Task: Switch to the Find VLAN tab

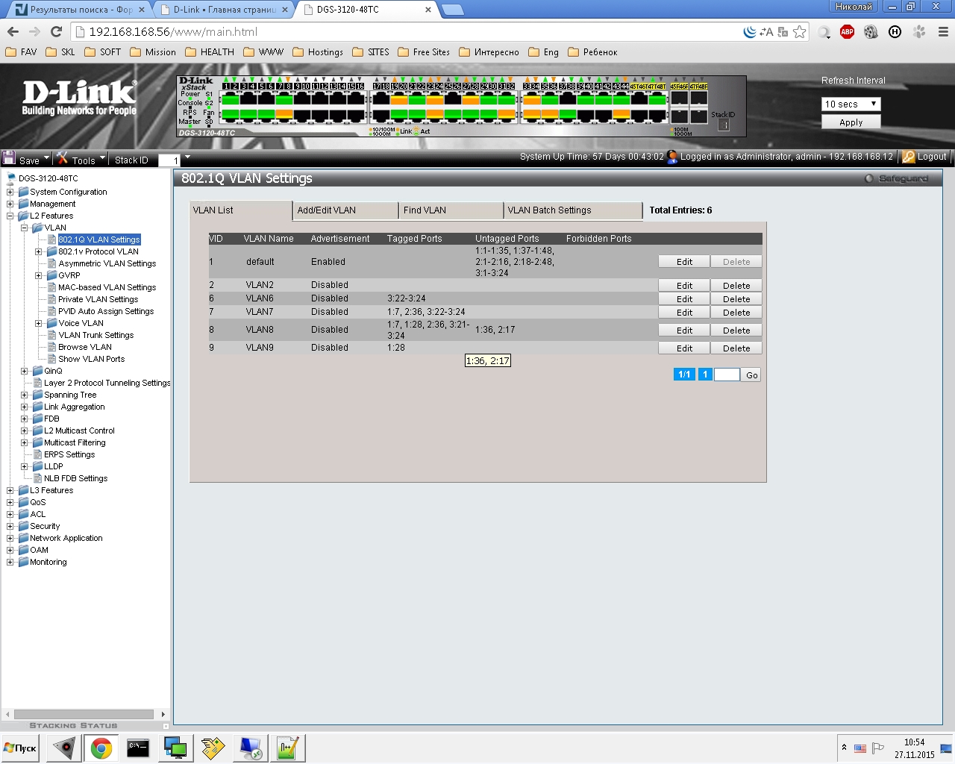Action: pos(451,210)
